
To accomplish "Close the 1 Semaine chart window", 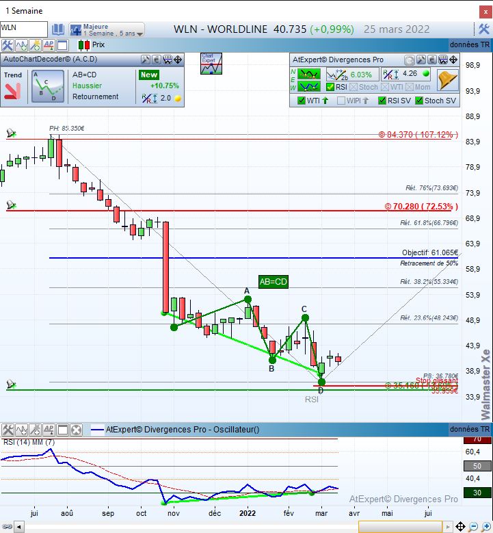I will pos(485,12).
